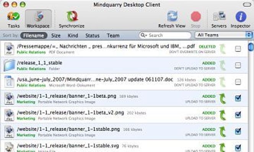
Task: Click the release_1_1_stable folder icon
Action: 9,65
